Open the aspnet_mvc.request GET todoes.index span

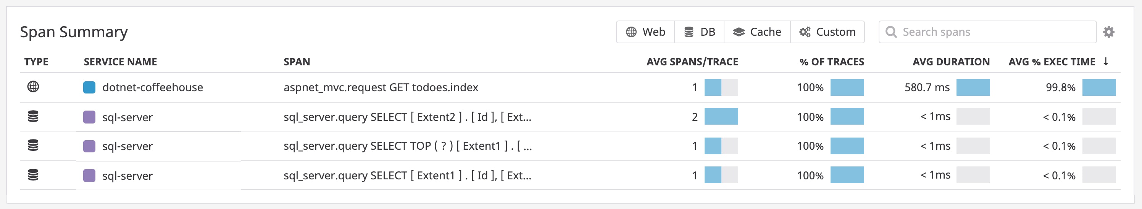381,87
